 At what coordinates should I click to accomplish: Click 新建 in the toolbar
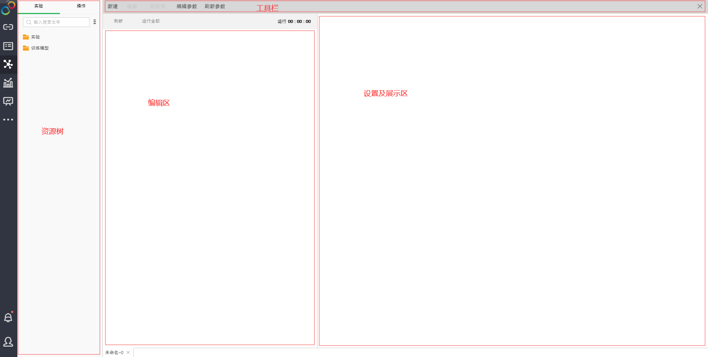point(113,6)
